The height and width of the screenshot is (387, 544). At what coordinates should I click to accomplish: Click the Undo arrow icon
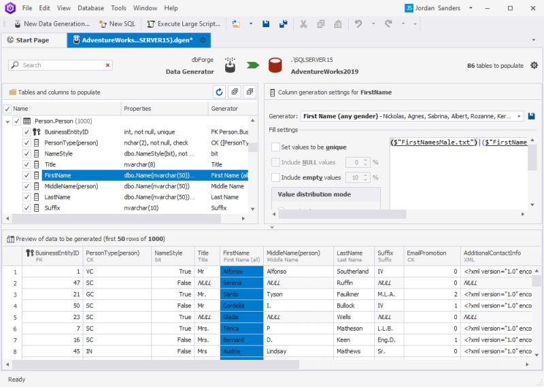358,24
